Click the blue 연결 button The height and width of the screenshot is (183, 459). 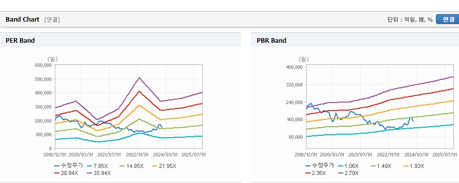pos(447,19)
